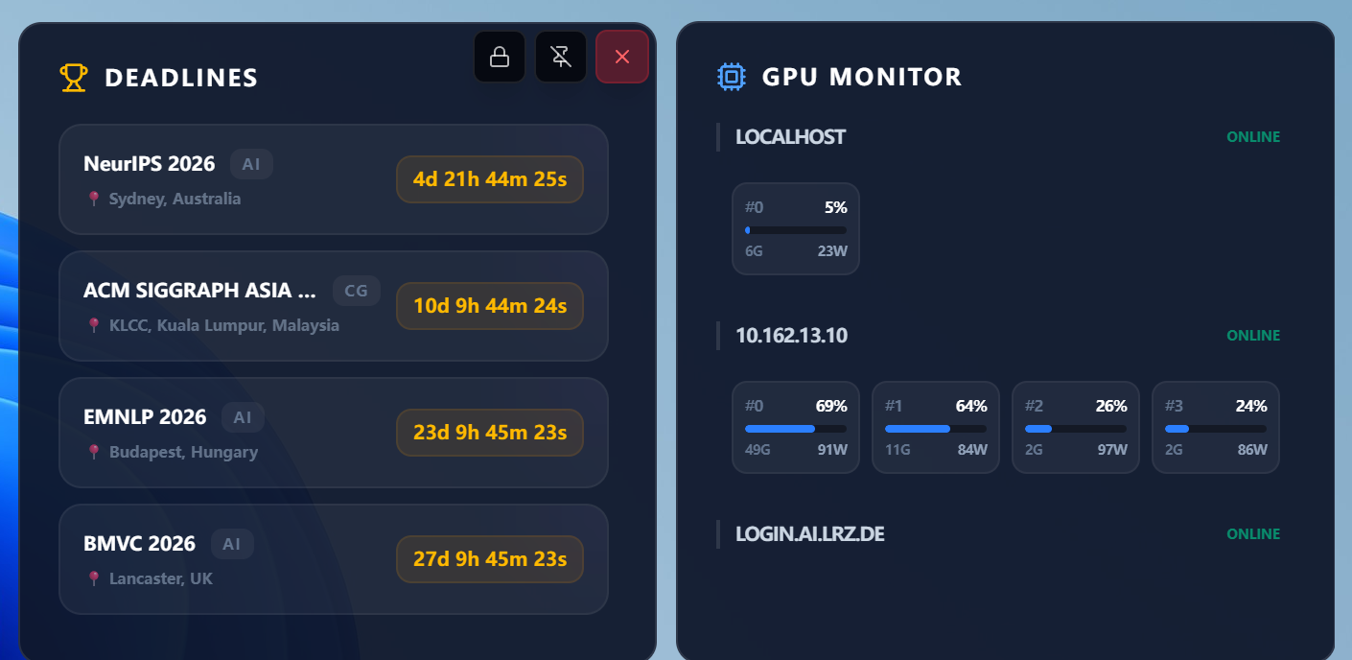
Task: Click the AI tag on EMNLP 2026
Action: point(243,417)
